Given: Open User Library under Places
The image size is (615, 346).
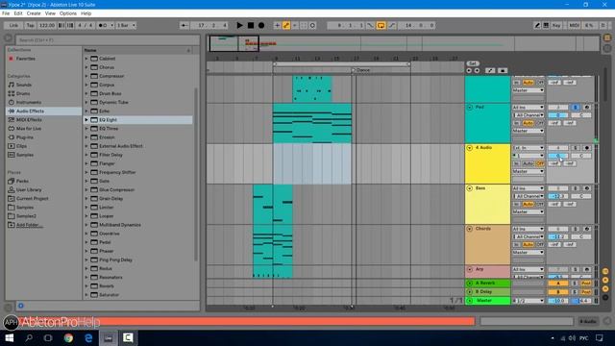Looking at the screenshot, I should [29, 190].
